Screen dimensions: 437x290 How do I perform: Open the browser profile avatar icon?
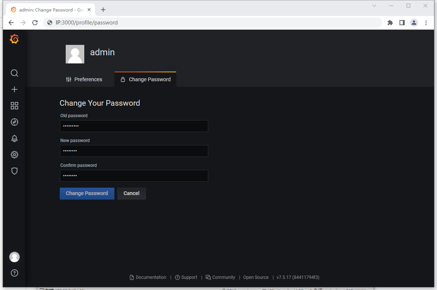click(414, 23)
